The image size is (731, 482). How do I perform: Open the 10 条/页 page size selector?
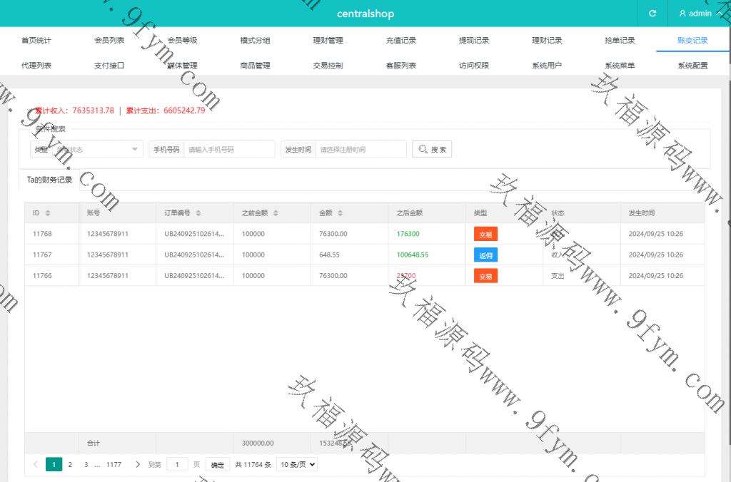point(296,464)
